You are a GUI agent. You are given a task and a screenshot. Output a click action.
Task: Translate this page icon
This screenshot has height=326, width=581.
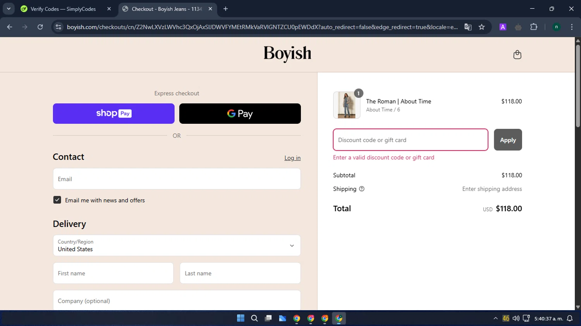coord(468,27)
